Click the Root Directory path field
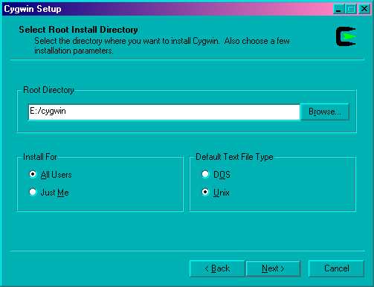 [164, 112]
